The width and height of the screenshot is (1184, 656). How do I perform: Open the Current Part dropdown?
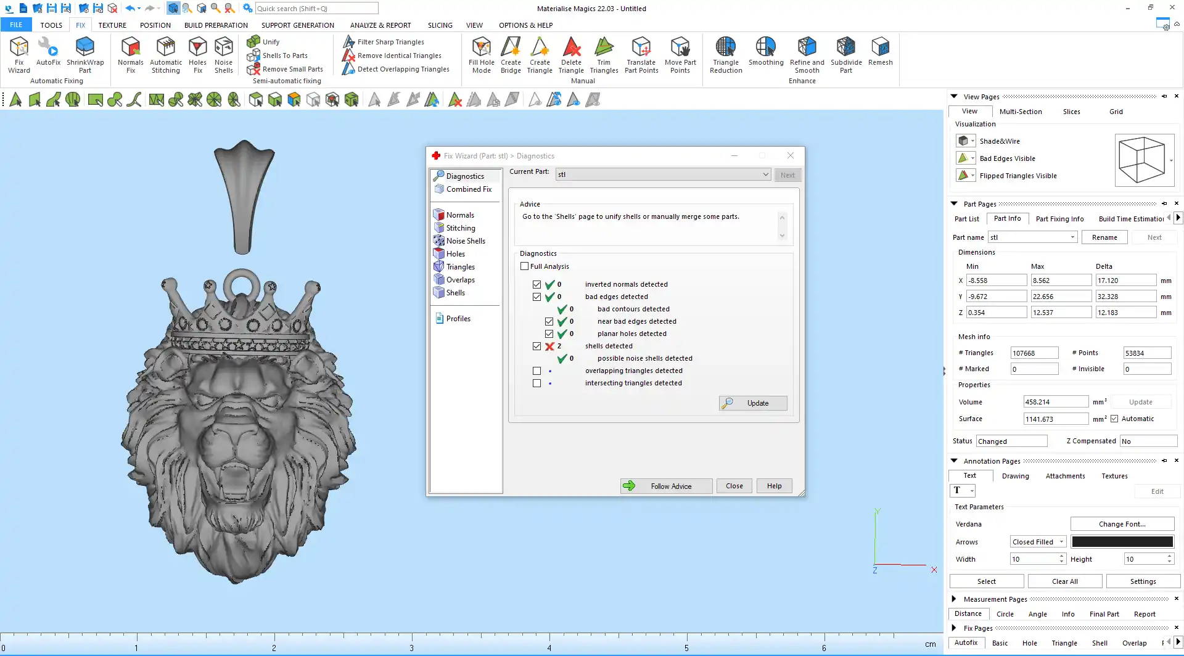coord(663,174)
